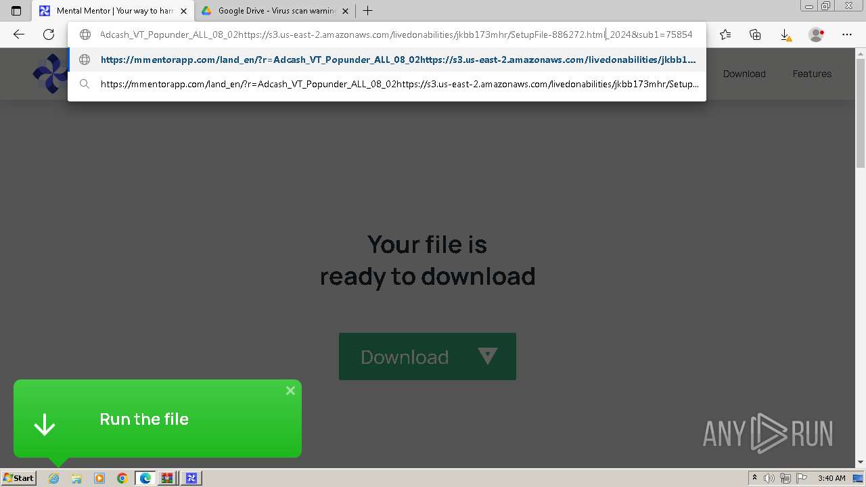Open the Action Center flag icon
This screenshot has height=487, width=866.
pyautogui.click(x=800, y=478)
